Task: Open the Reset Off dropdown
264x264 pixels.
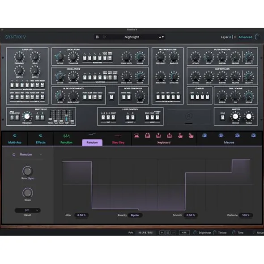Action: (x=27, y=210)
